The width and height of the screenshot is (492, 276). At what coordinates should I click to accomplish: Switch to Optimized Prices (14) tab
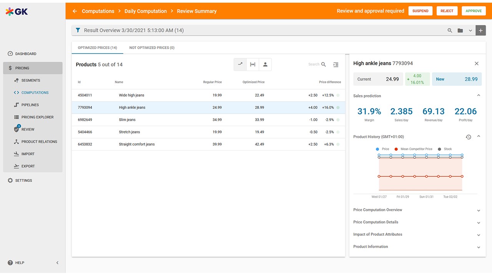97,48
